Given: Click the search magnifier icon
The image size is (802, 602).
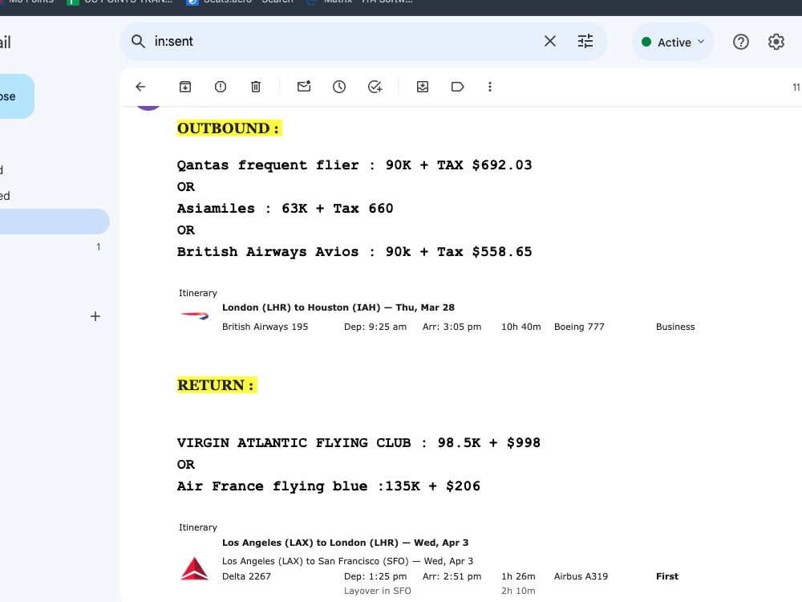Looking at the screenshot, I should [138, 42].
